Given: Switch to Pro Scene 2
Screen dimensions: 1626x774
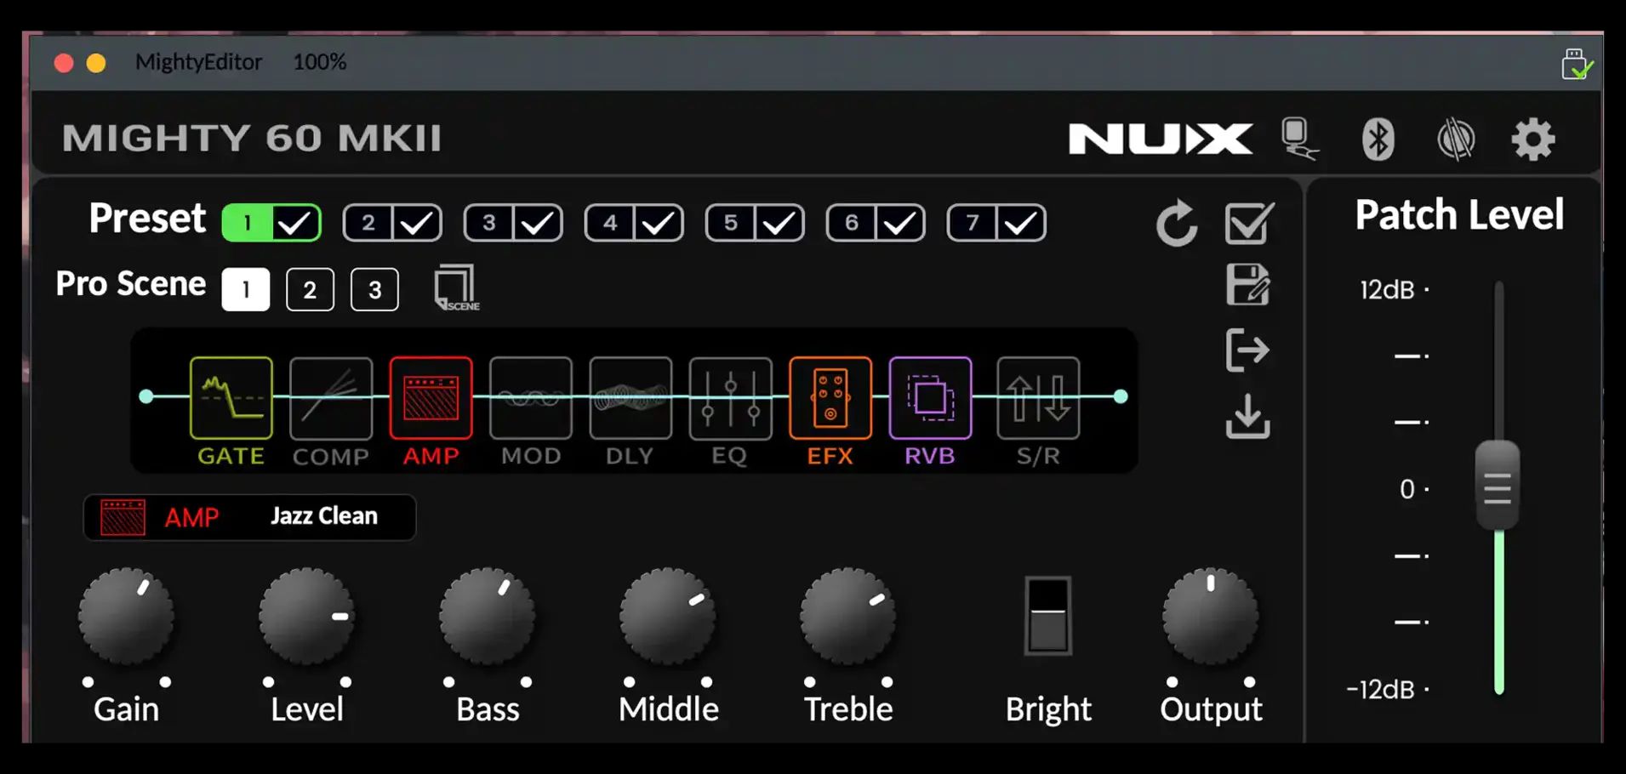Looking at the screenshot, I should [x=310, y=290].
